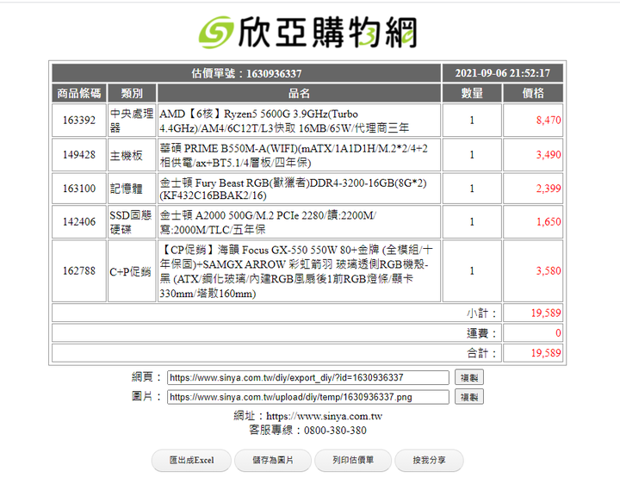
Task: Select product barcode 142406
Action: [79, 221]
